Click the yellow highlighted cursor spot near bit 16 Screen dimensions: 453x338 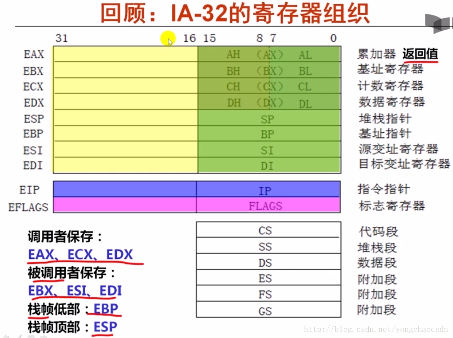[168, 39]
